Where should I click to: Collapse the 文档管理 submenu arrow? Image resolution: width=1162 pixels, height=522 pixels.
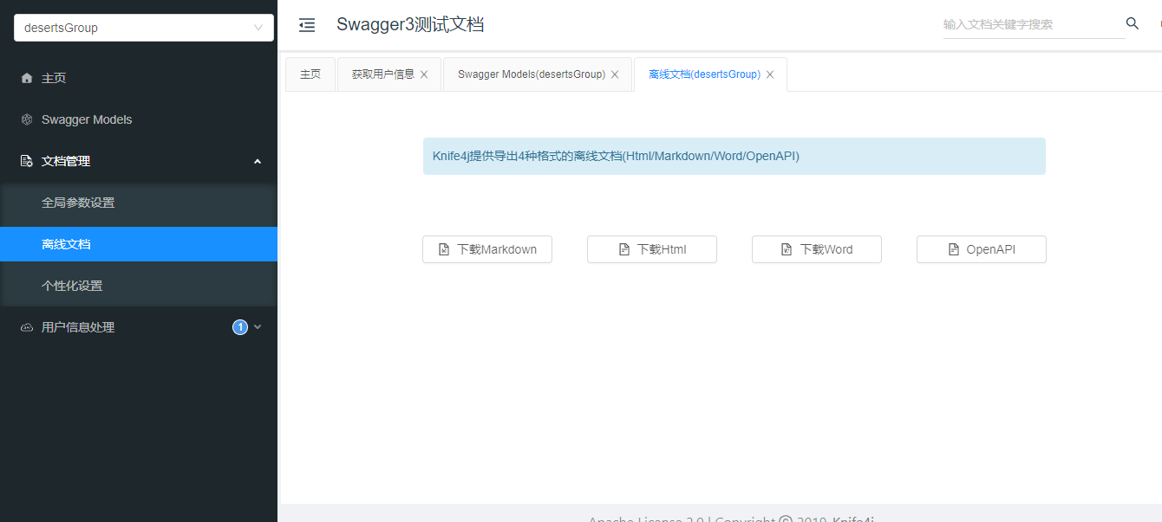point(258,161)
